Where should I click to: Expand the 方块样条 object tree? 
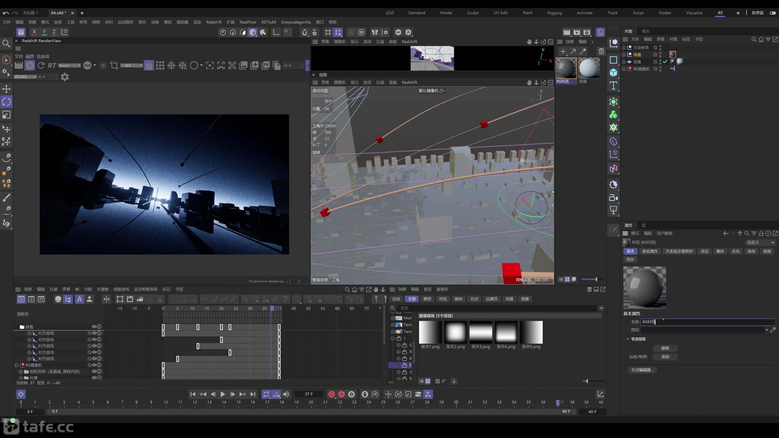click(x=624, y=47)
